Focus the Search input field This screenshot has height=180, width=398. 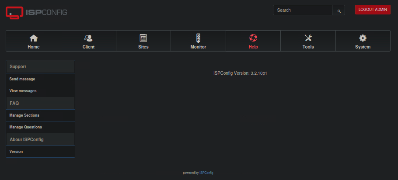click(303, 10)
